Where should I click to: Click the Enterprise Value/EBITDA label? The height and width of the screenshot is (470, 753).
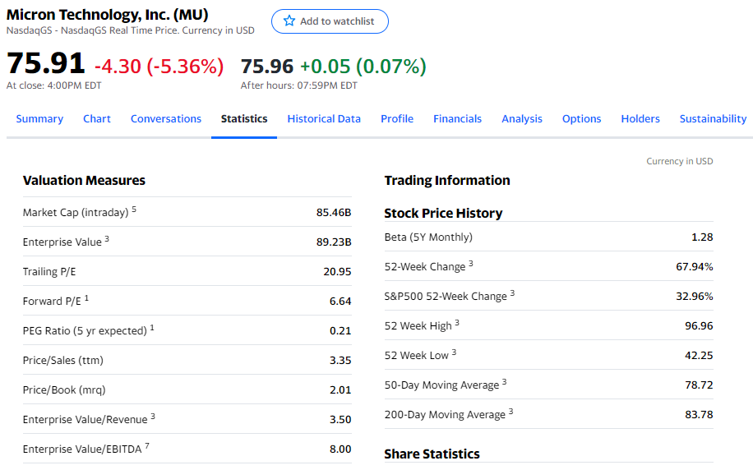82,449
